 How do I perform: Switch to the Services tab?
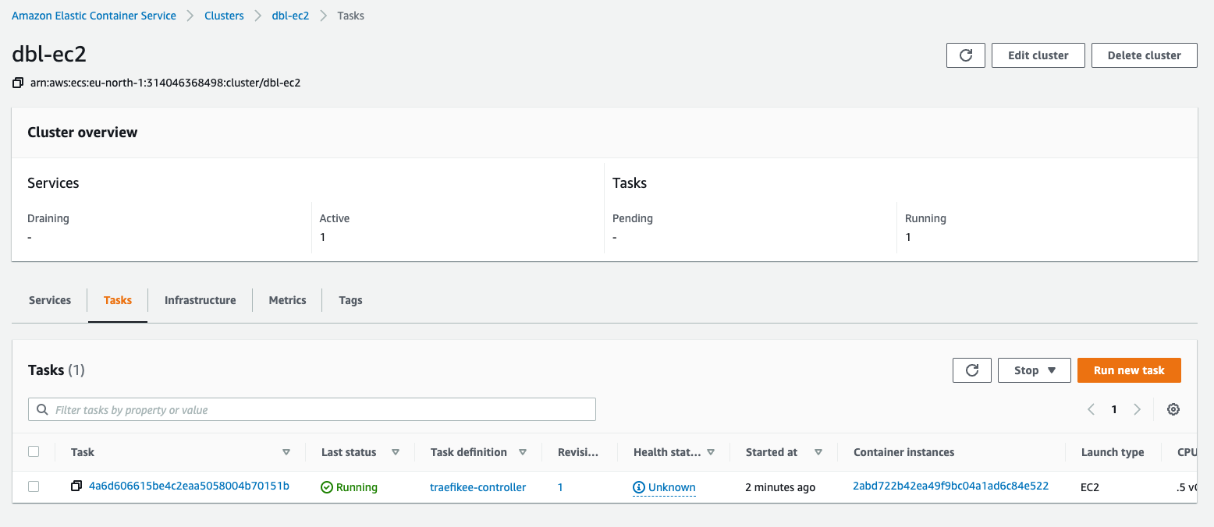pos(50,300)
